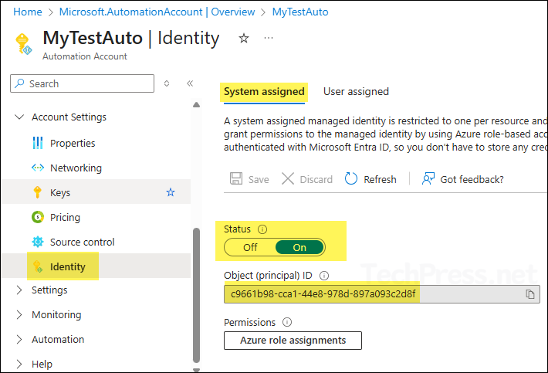The height and width of the screenshot is (373, 548).
Task: Switch Status toggle to Off
Action: click(x=250, y=248)
